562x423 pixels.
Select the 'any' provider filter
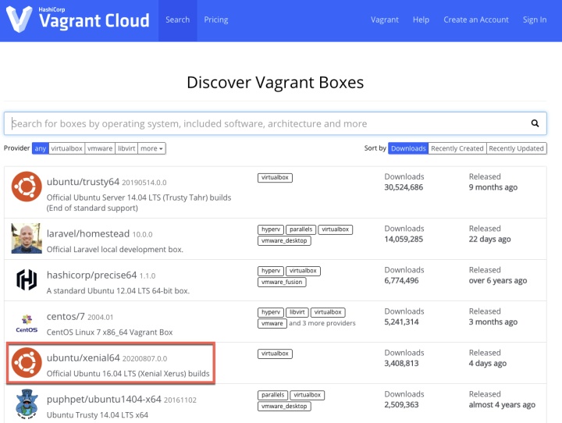coord(40,148)
